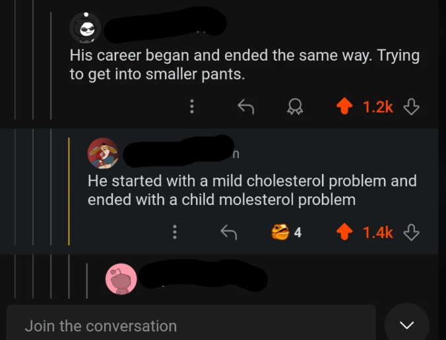Downvote the cholesterol problem comment
The image size is (446, 340).
click(412, 231)
